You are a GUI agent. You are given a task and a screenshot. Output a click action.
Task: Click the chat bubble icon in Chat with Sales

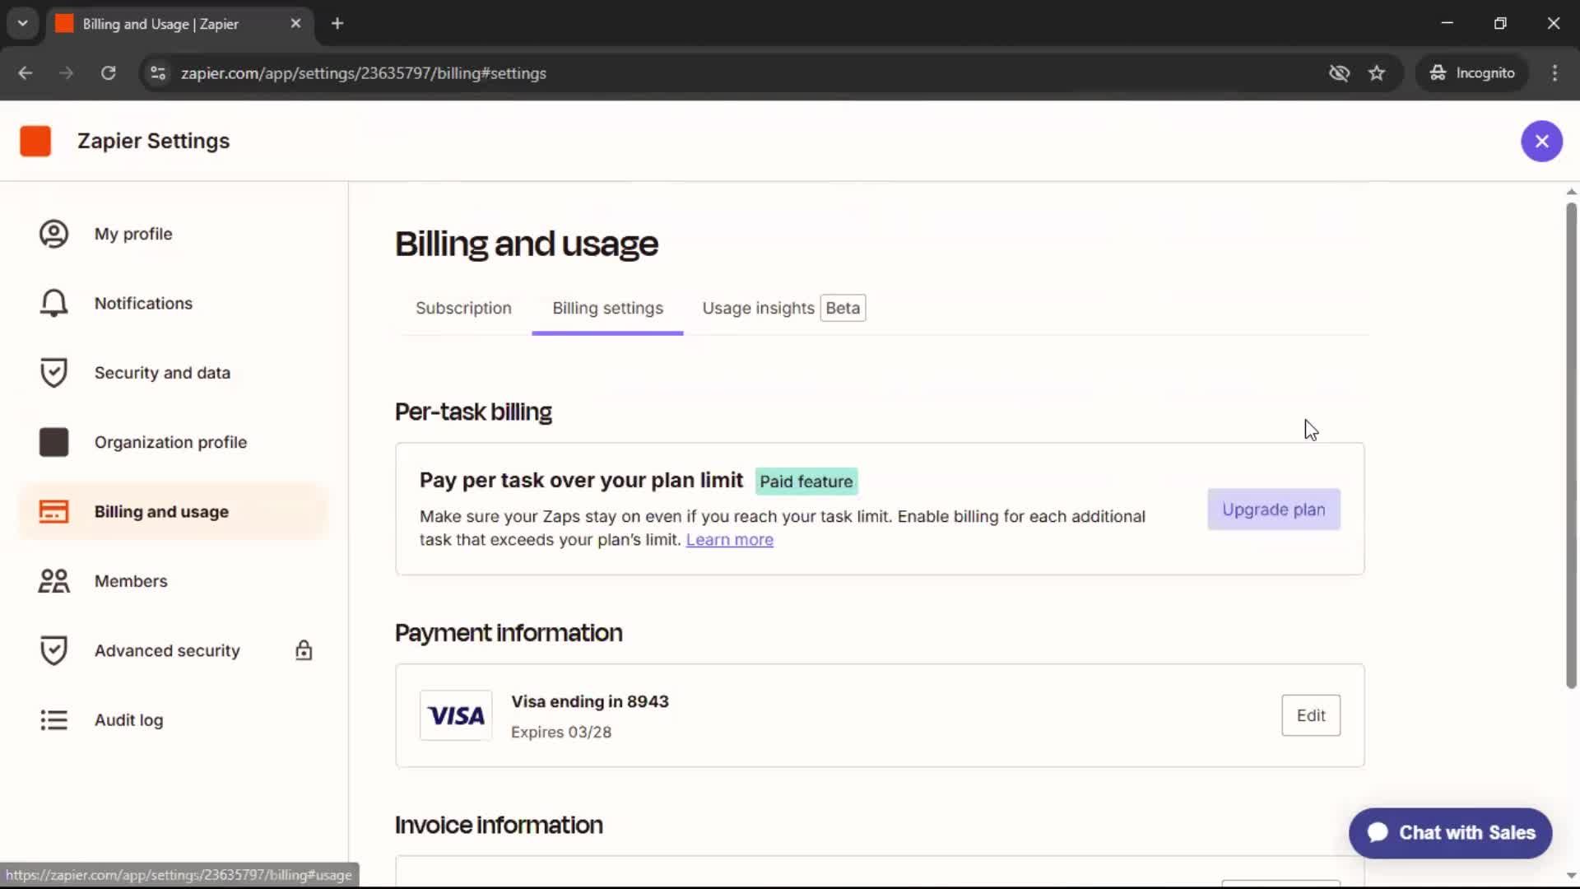1378,832
